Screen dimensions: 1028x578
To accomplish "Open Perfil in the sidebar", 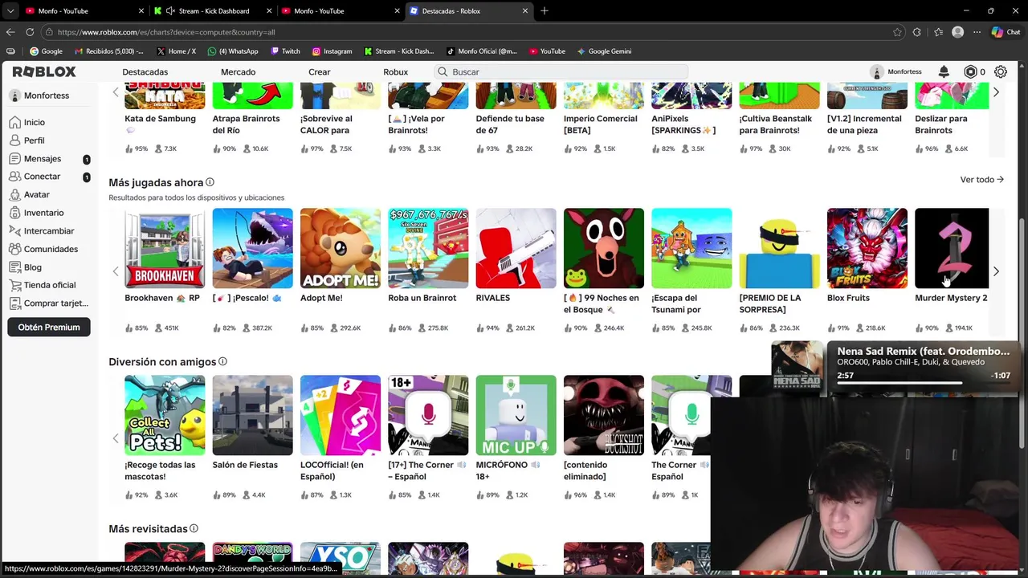I will 28,140.
